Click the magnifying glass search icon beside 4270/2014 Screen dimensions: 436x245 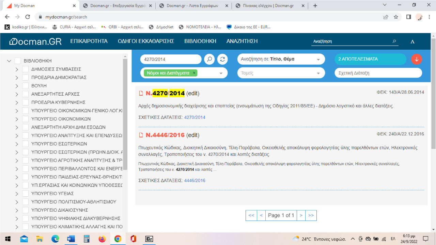coord(209,59)
